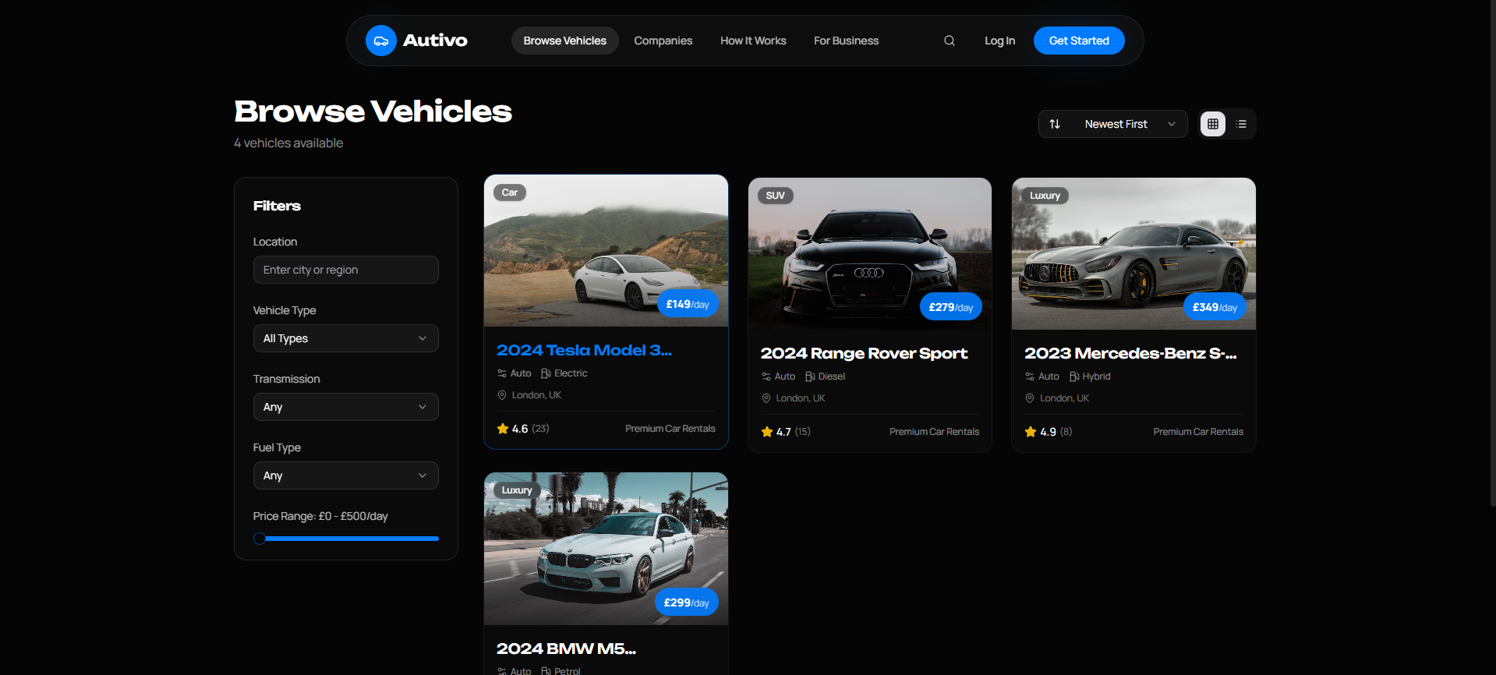This screenshot has width=1496, height=675.
Task: Click the transmission icon on Mercedes card
Action: (x=1030, y=376)
